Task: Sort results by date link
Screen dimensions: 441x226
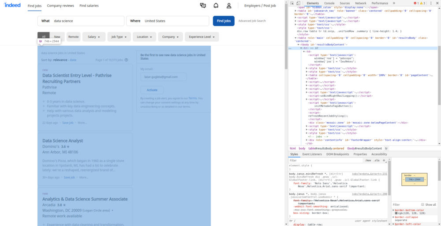Action: click(x=73, y=60)
